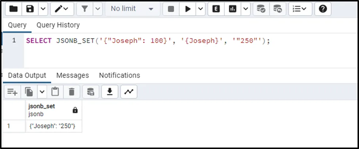Save the query with the floppy disk icon
This screenshot has height=149, width=359.
(x=30, y=9)
